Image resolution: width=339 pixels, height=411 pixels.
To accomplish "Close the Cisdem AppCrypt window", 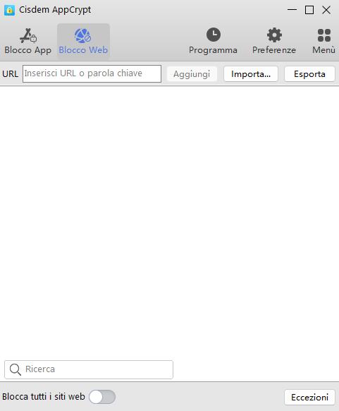I will (326, 10).
